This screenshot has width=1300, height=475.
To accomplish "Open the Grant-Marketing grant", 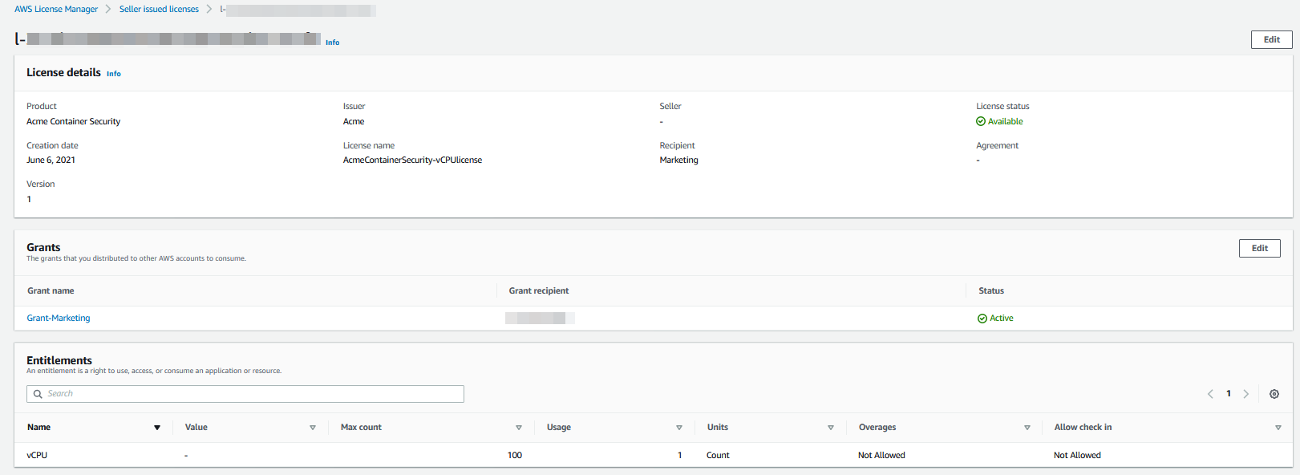I will pyautogui.click(x=59, y=319).
